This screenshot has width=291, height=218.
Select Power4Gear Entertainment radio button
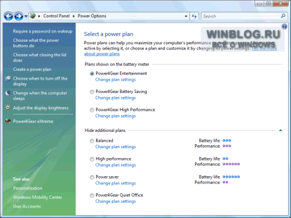tap(92, 74)
